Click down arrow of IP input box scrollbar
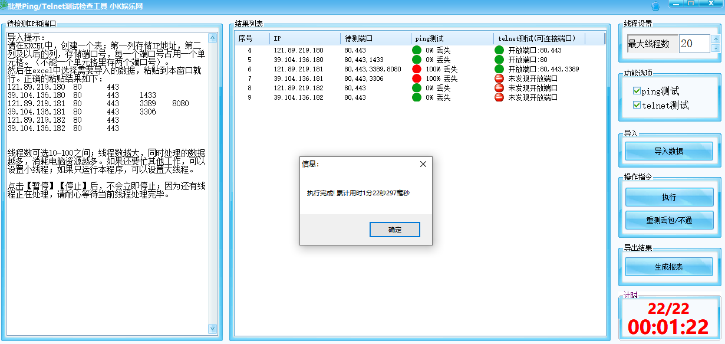725x344 pixels. [x=212, y=329]
